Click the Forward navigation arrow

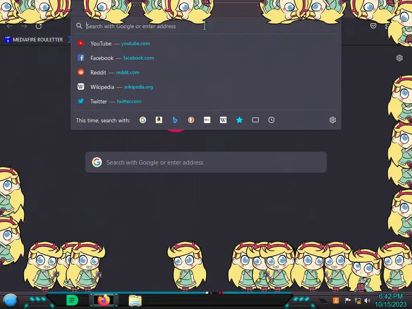(24, 26)
